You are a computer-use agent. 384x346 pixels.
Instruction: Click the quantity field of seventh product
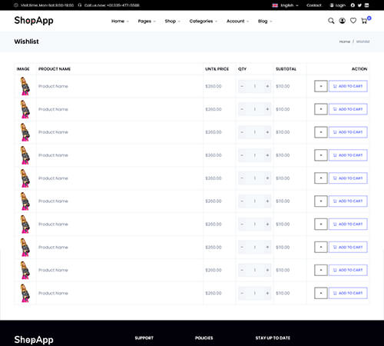click(x=255, y=224)
